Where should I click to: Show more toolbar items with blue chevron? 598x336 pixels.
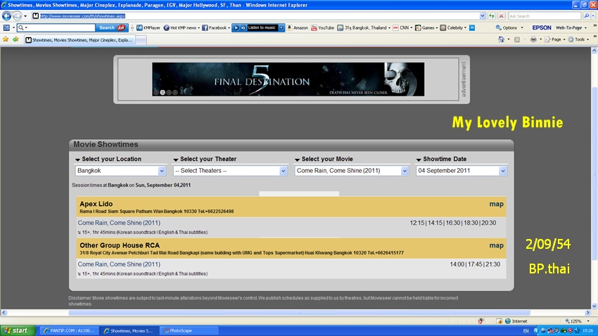[x=472, y=28]
